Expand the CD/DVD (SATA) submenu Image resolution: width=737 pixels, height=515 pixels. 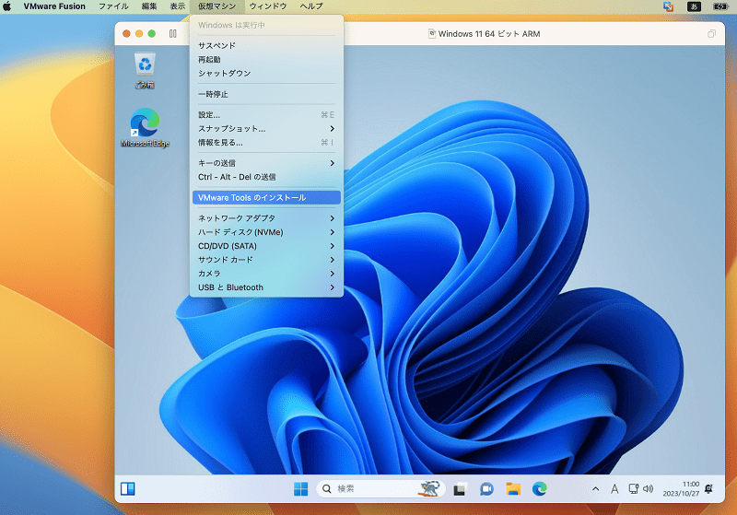coord(266,246)
